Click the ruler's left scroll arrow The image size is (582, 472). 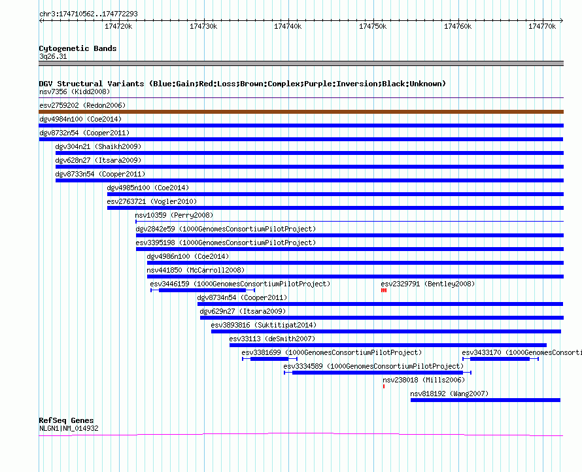[41, 21]
